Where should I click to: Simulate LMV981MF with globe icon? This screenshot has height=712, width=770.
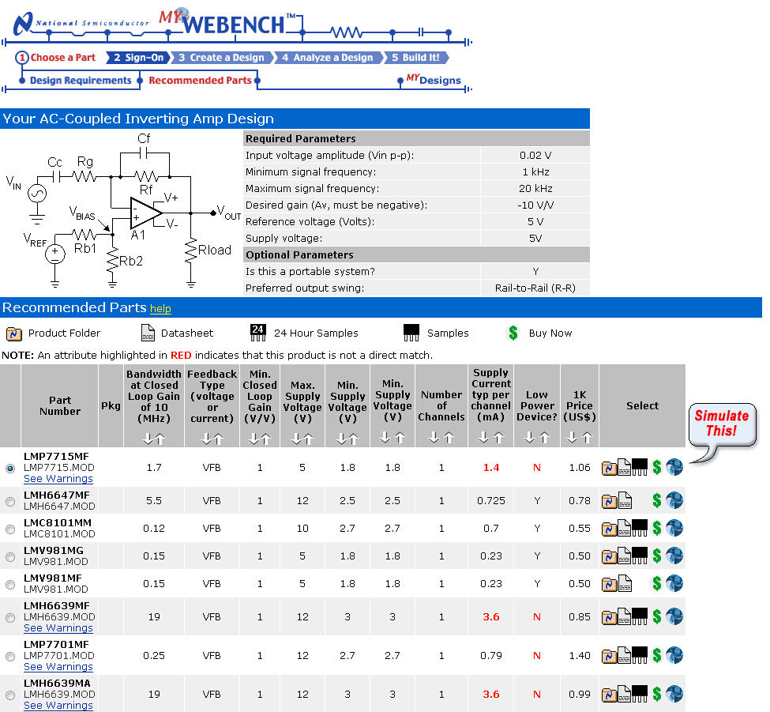tap(674, 583)
